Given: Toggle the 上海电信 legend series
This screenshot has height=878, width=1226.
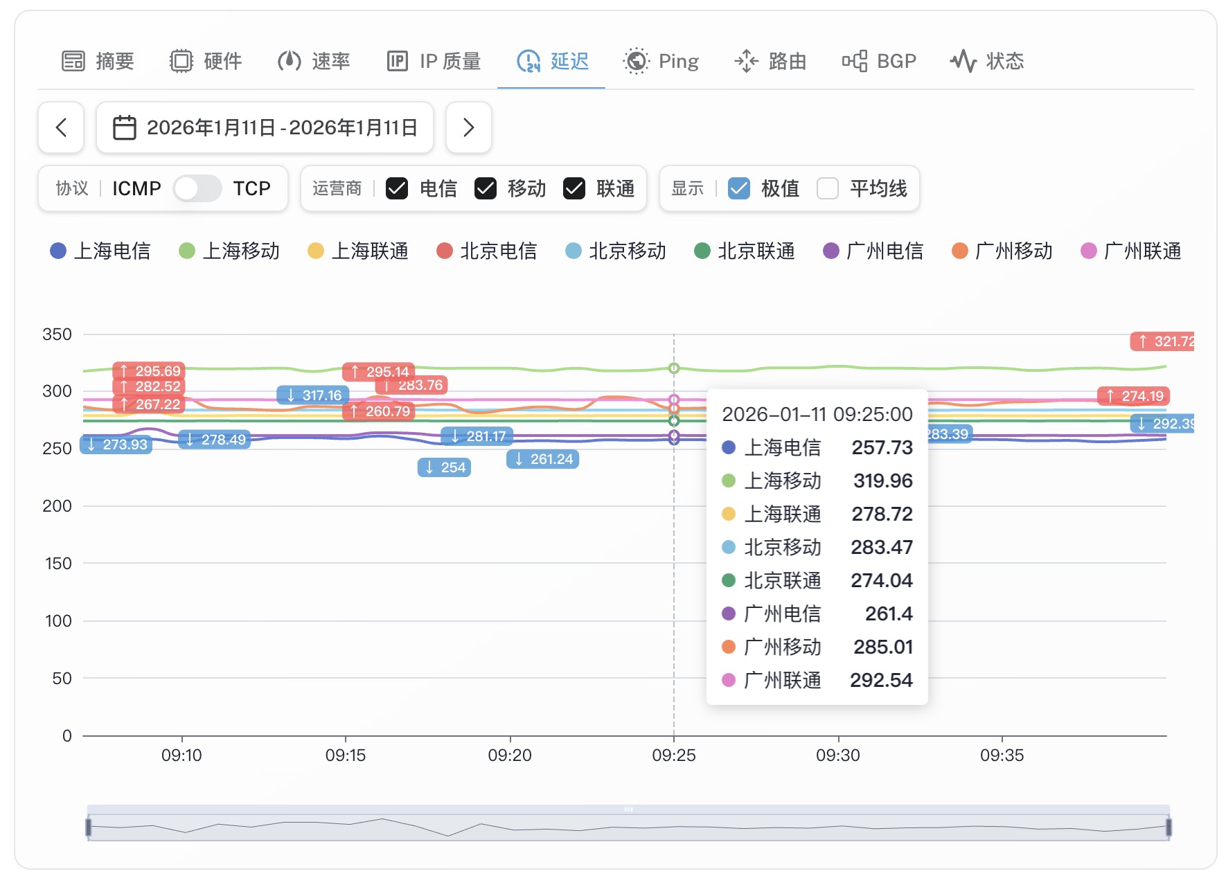Looking at the screenshot, I should click(100, 251).
